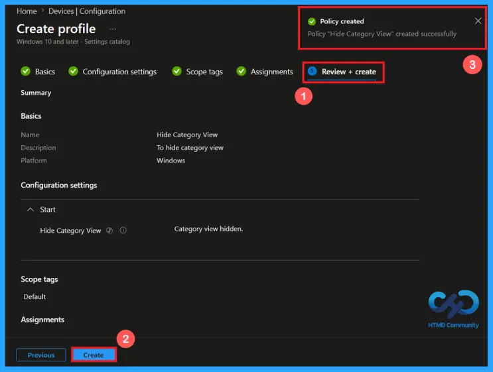Click the Create button
The width and height of the screenshot is (493, 372).
tap(94, 355)
